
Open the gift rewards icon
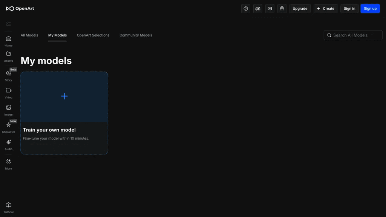point(282,9)
